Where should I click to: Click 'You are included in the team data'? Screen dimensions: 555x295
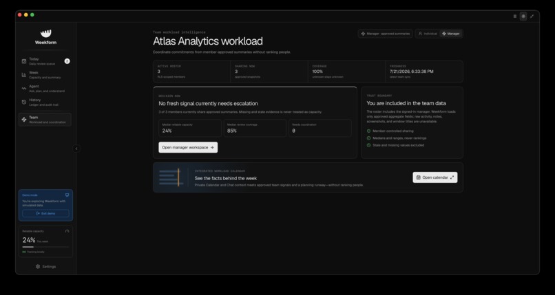[406, 103]
